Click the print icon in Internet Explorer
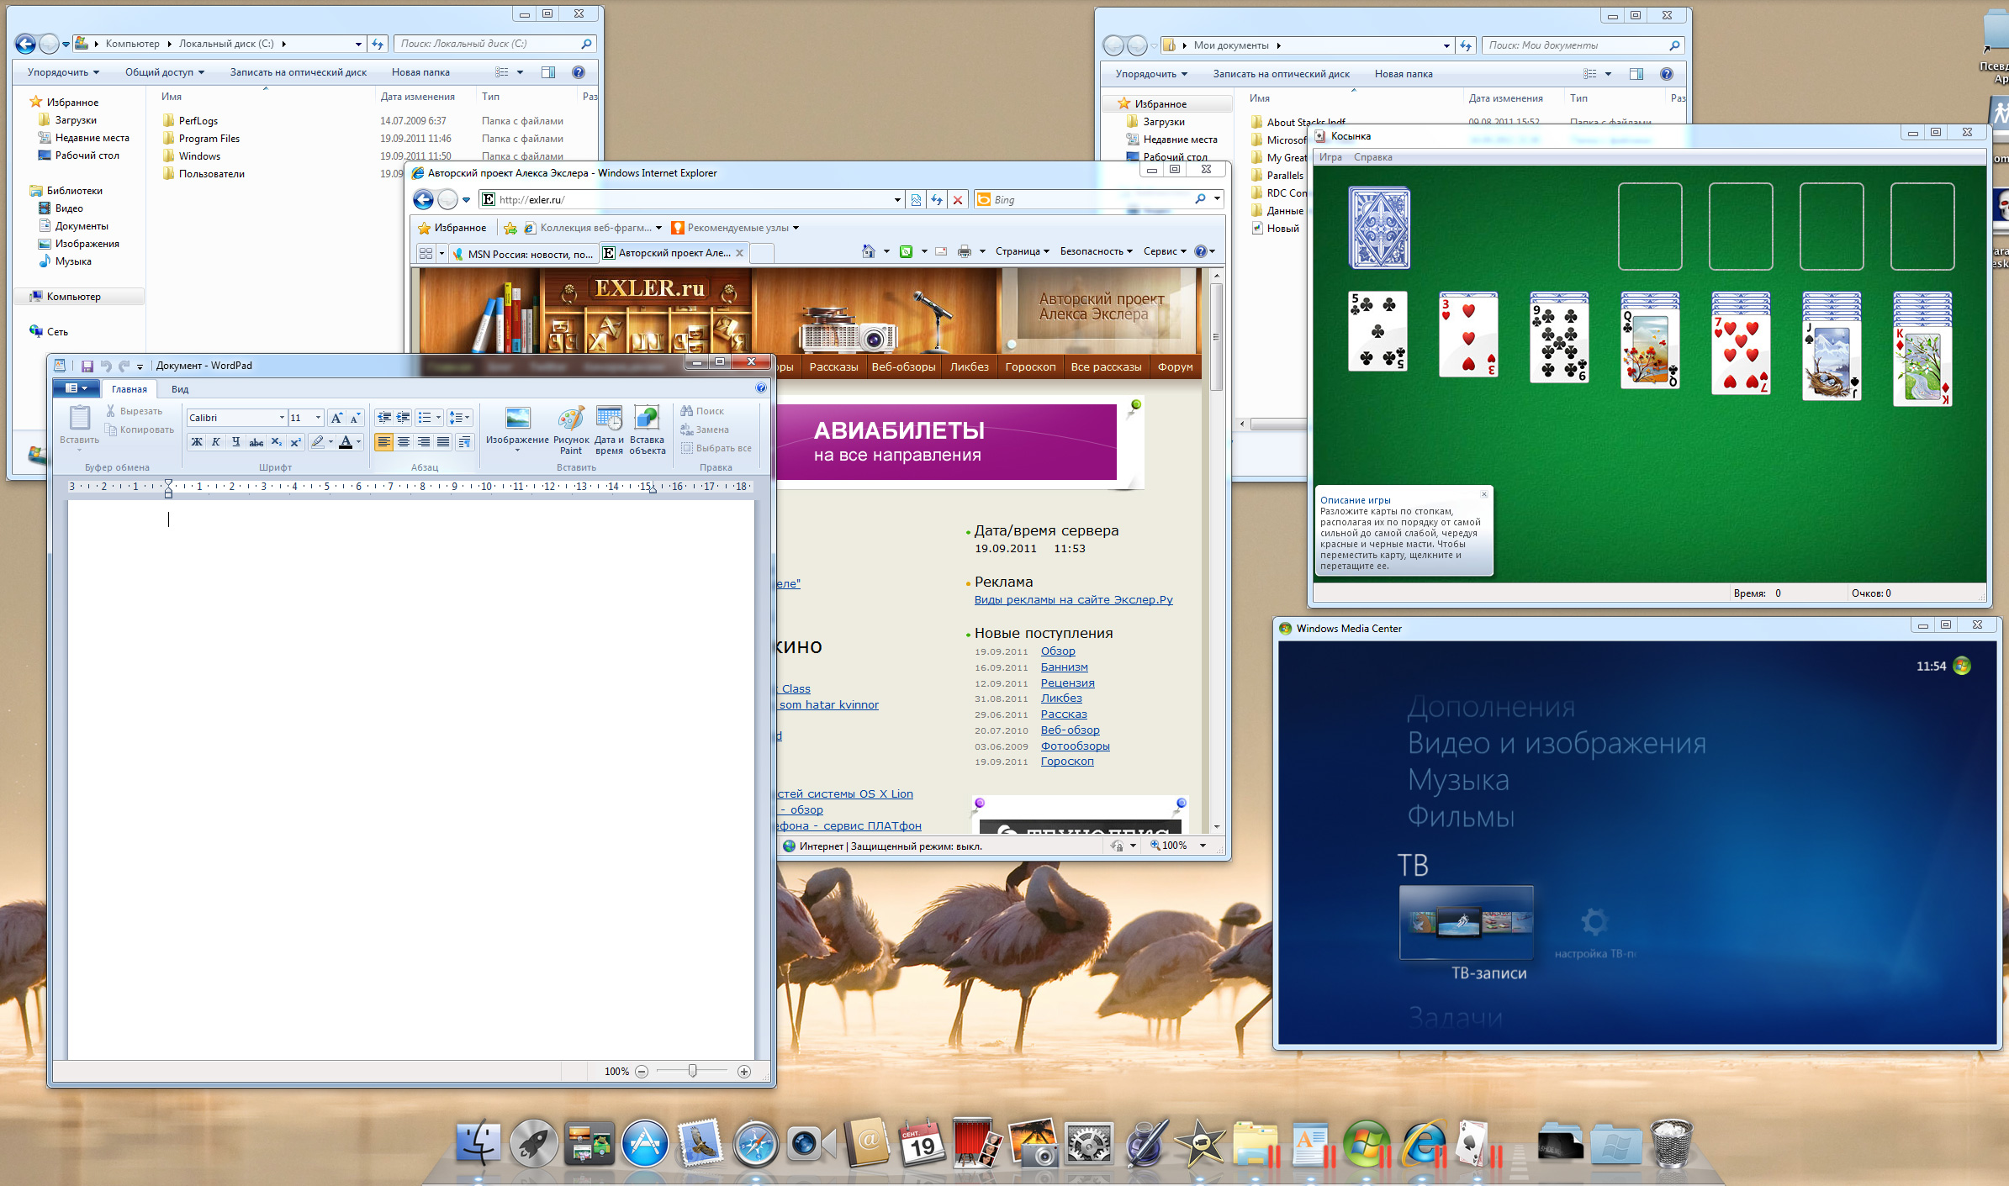 point(964,251)
